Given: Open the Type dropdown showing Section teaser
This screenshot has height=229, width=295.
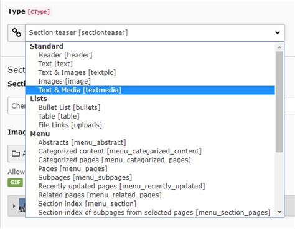Looking at the screenshot, I should [x=155, y=32].
